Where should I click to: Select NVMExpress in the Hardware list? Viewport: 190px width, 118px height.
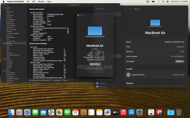(x=11, y=37)
